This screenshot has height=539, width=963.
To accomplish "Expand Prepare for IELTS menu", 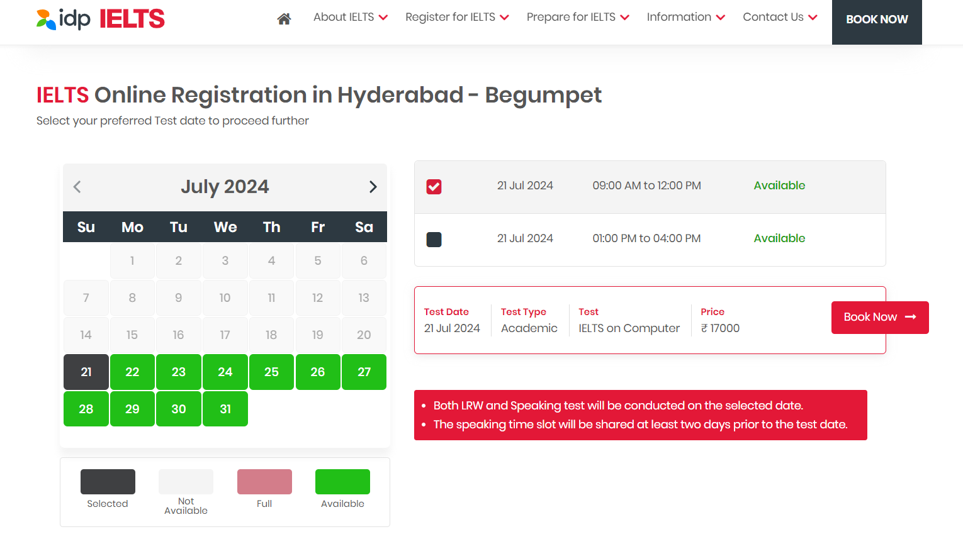I will [578, 17].
